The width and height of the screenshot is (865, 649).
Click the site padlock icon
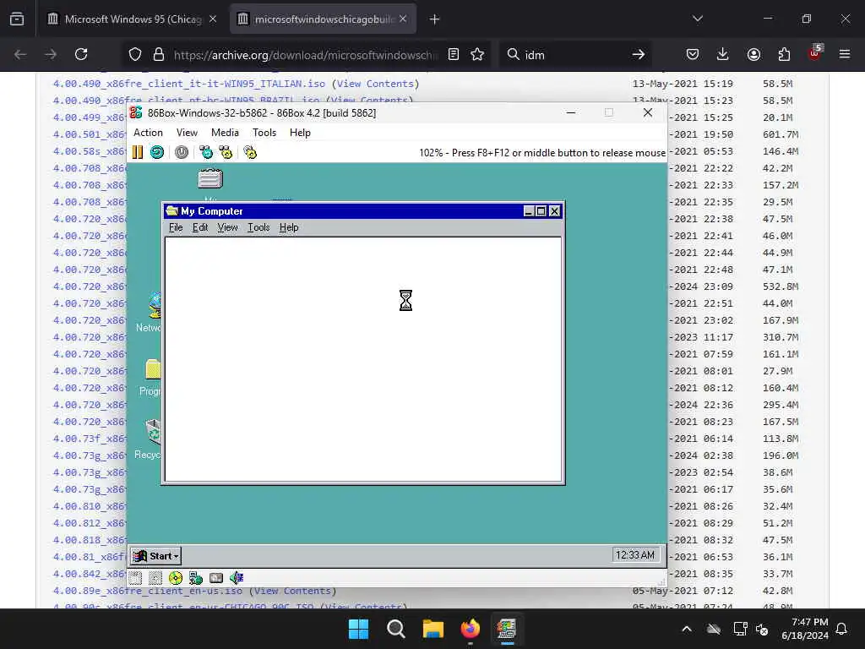tap(159, 54)
